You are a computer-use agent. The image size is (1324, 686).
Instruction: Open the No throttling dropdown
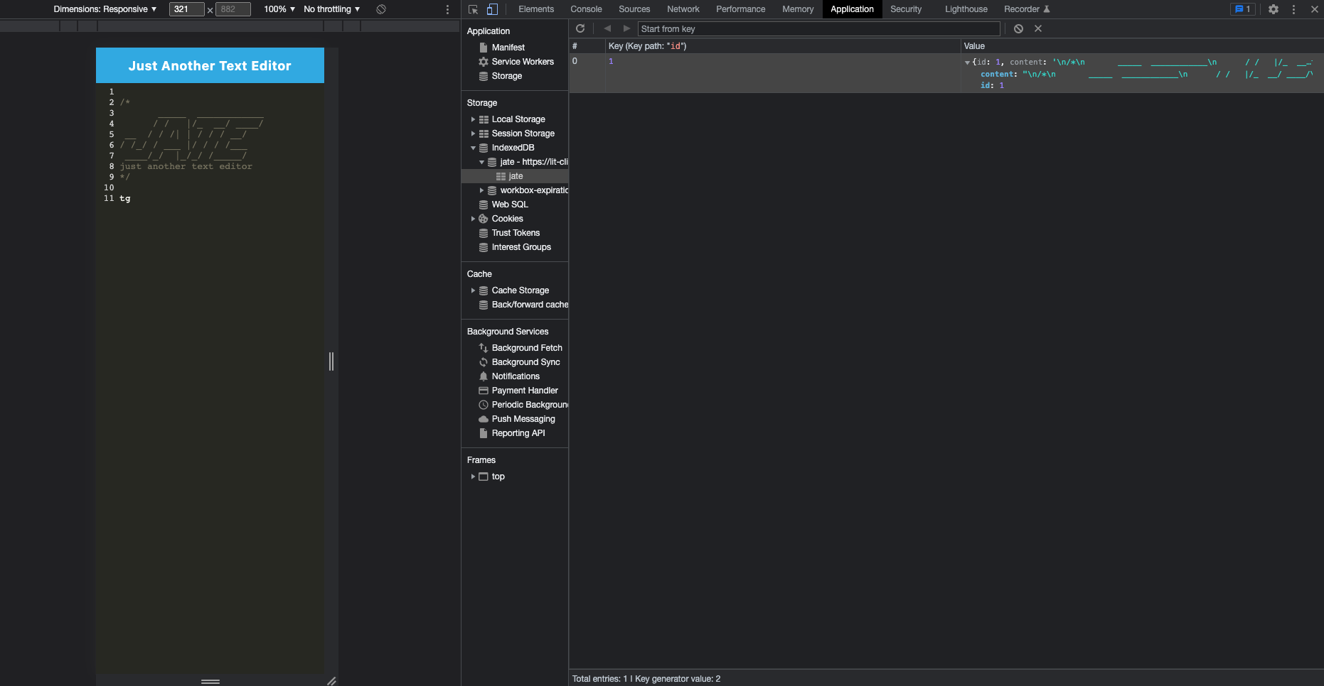[332, 9]
